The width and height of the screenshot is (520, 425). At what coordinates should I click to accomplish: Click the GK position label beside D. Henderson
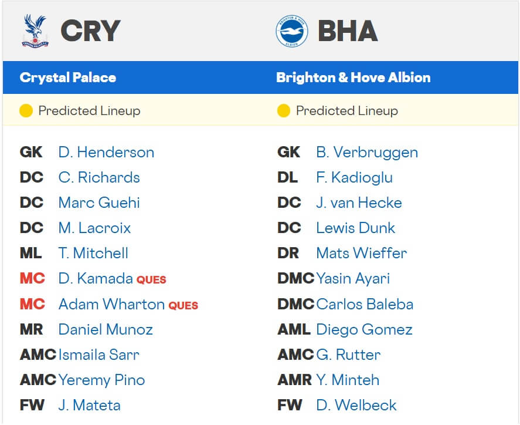(x=30, y=152)
